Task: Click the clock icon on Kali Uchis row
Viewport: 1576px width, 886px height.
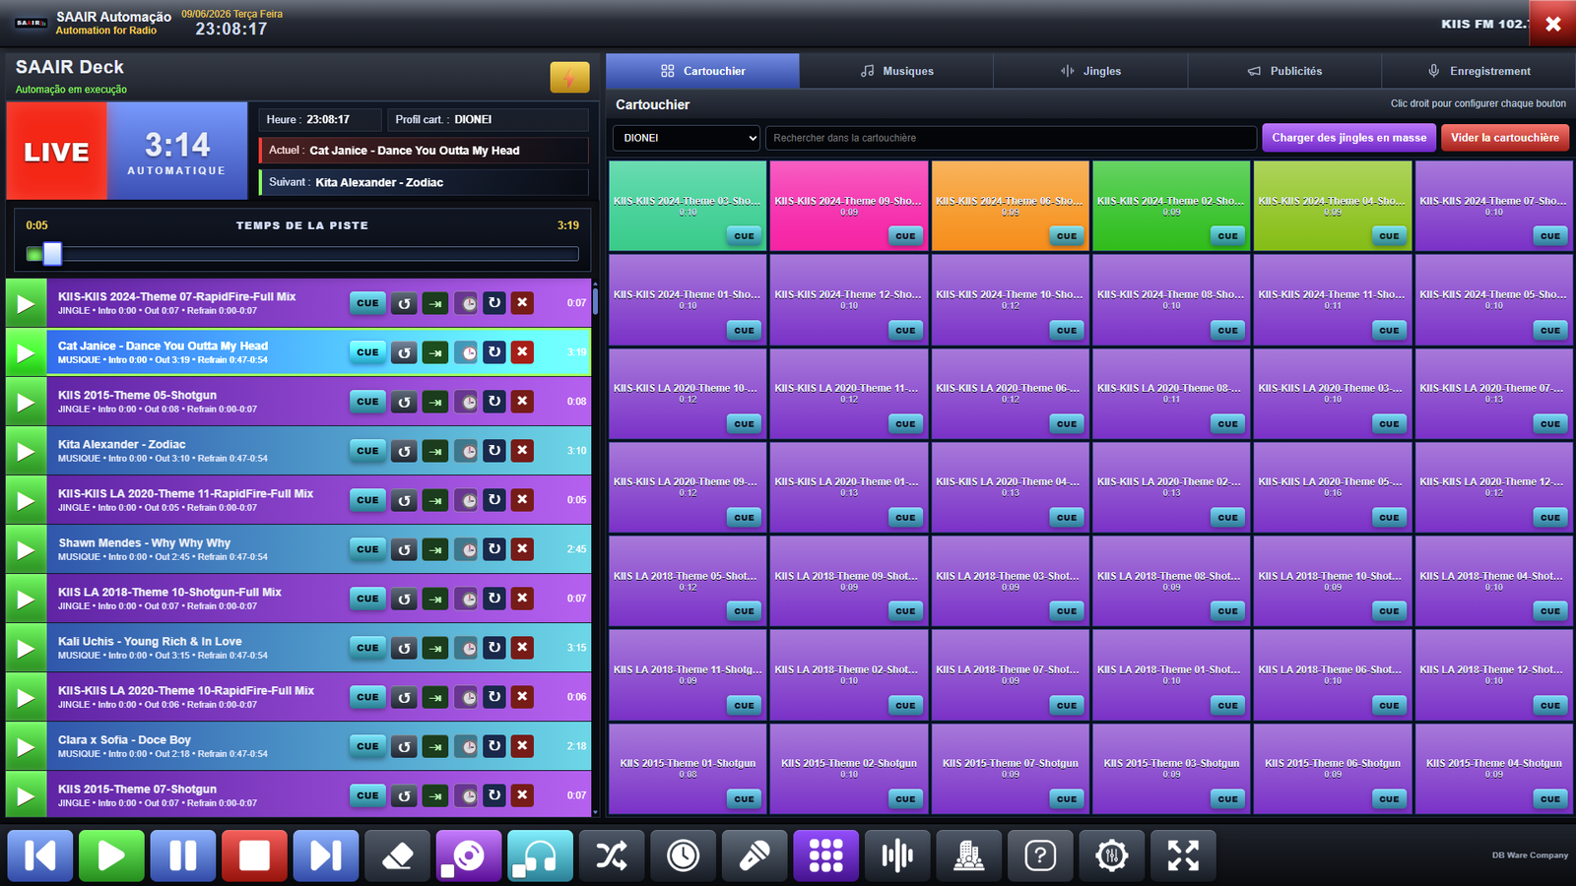Action: click(x=466, y=648)
